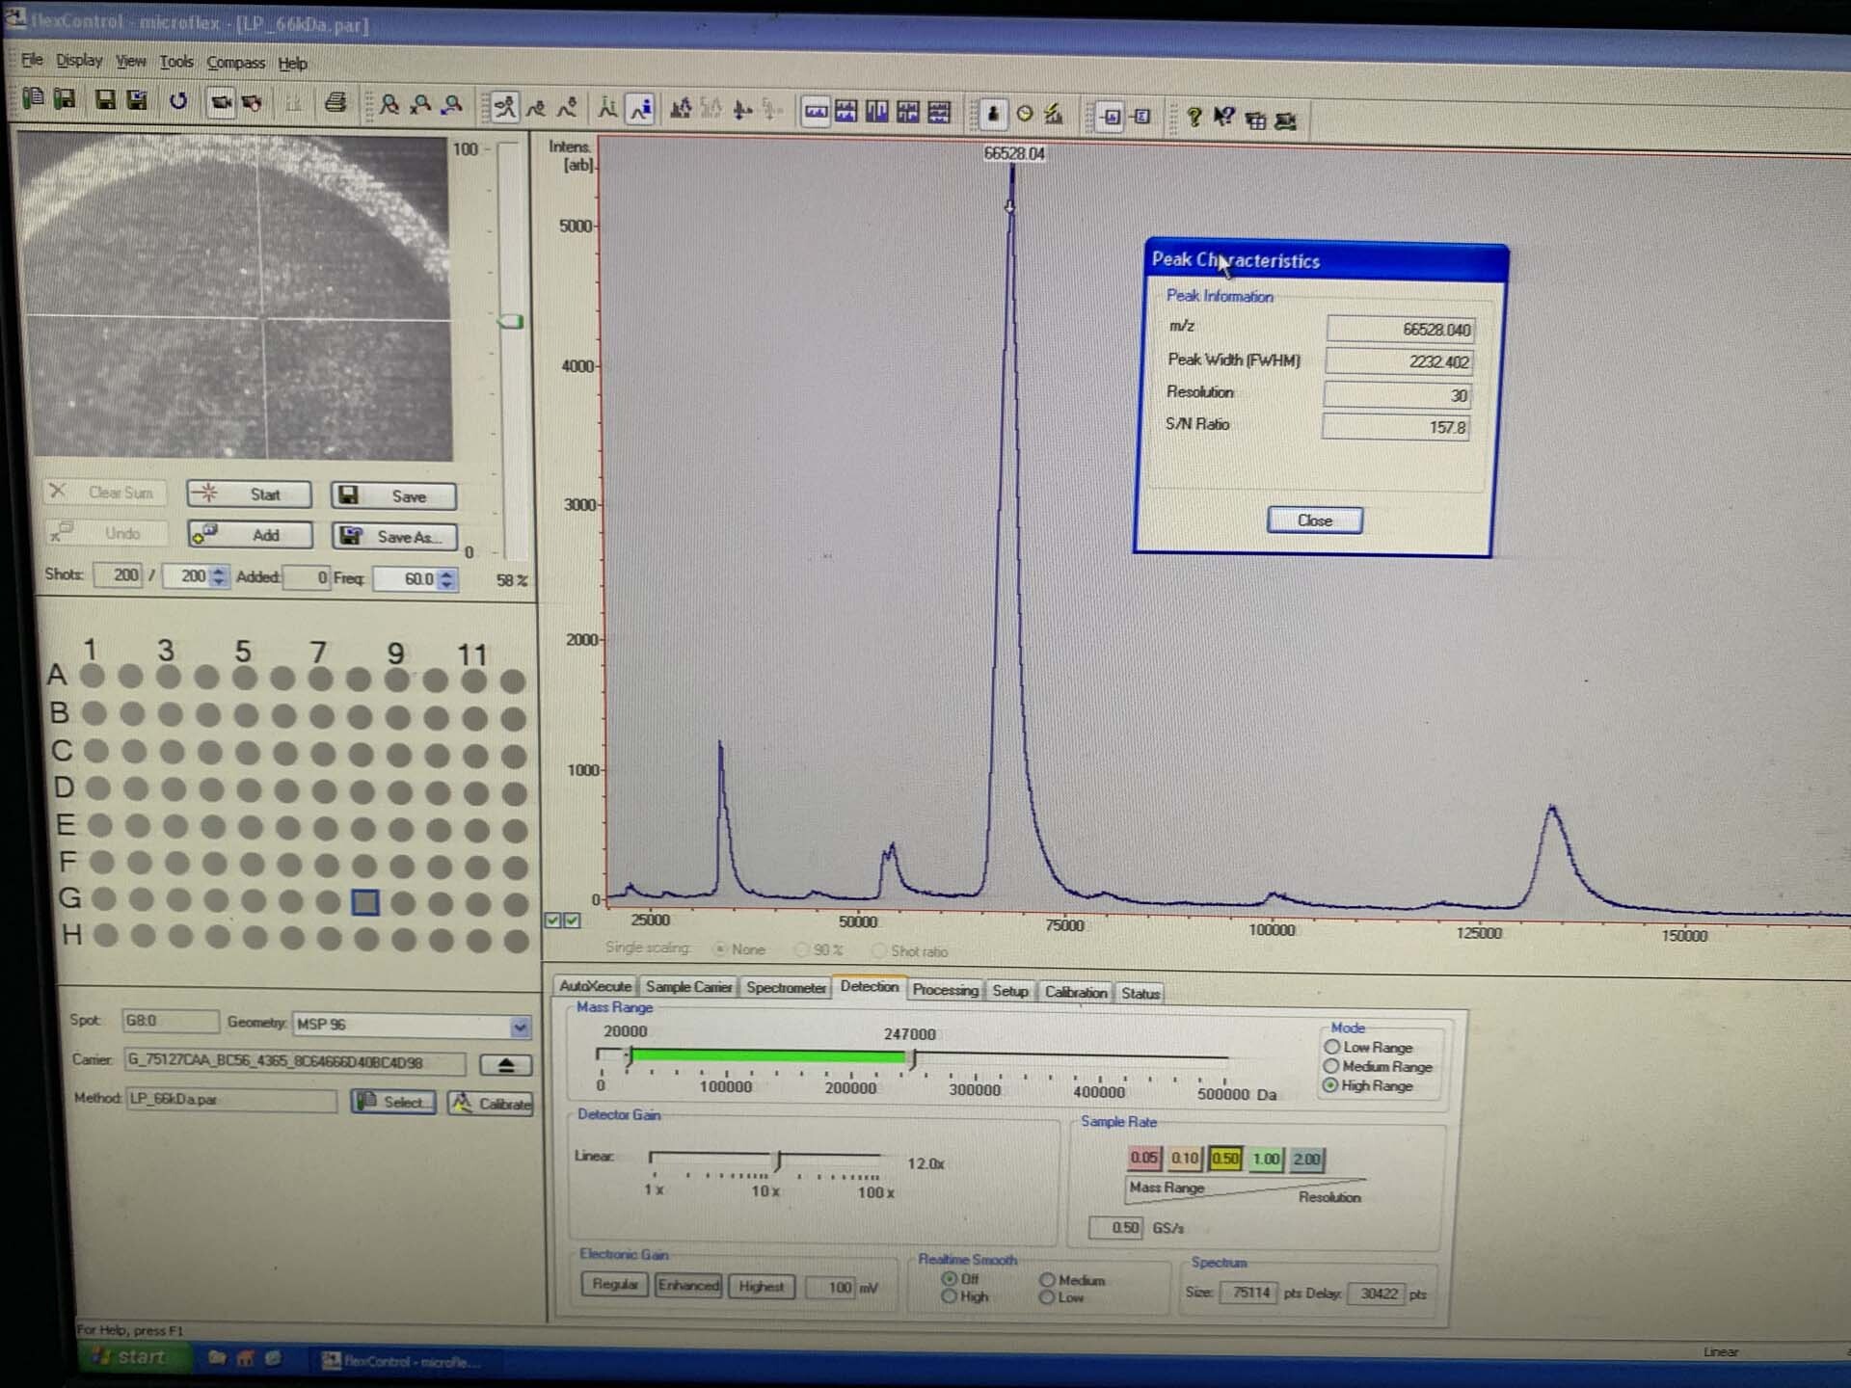Screen dimensions: 1851x1388
Task: Click the Calibrate button
Action: tap(492, 1104)
